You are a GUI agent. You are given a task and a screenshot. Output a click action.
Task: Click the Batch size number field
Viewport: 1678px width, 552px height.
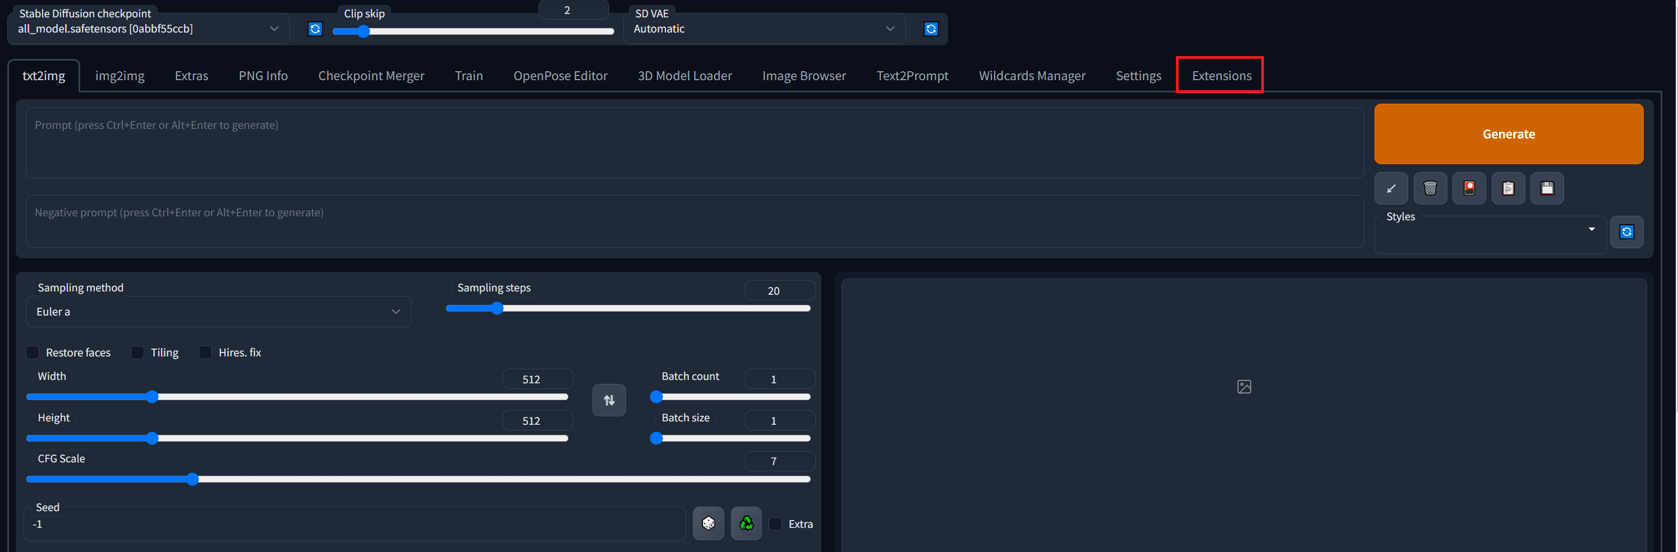(x=780, y=421)
